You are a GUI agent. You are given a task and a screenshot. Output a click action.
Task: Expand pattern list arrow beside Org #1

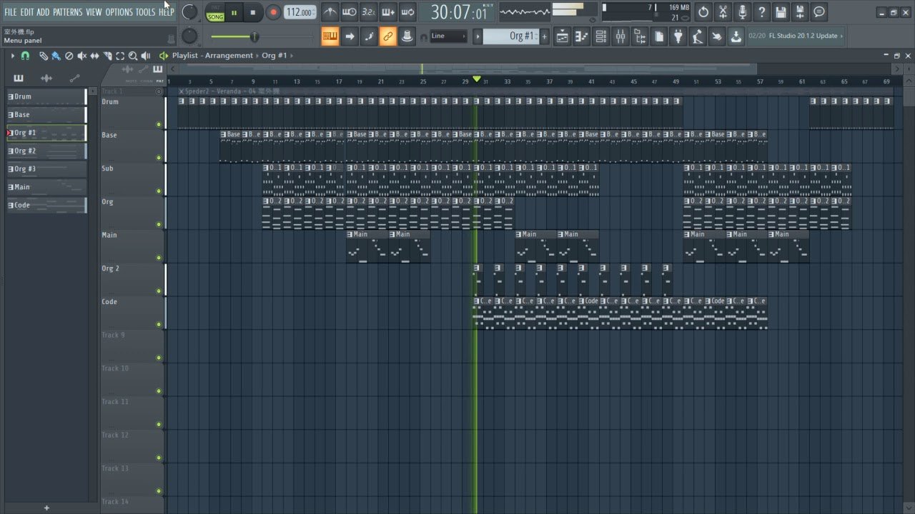pyautogui.click(x=478, y=36)
